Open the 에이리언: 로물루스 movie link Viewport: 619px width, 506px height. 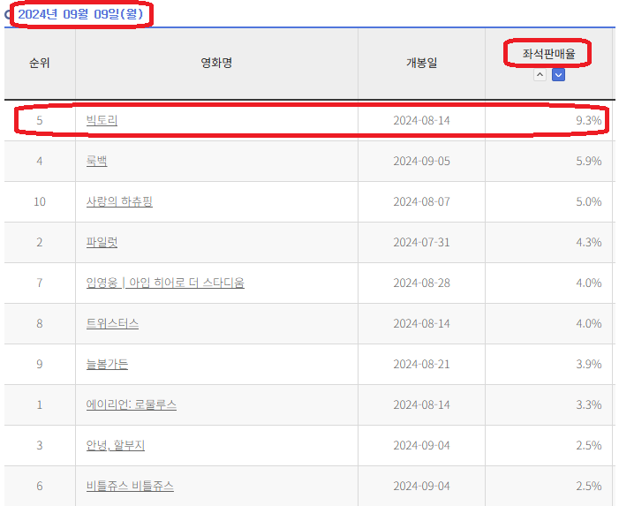[131, 404]
